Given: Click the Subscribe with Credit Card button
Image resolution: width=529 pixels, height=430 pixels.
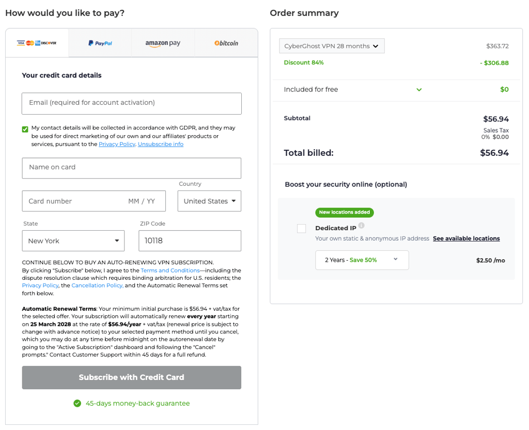Looking at the screenshot, I should point(132,377).
